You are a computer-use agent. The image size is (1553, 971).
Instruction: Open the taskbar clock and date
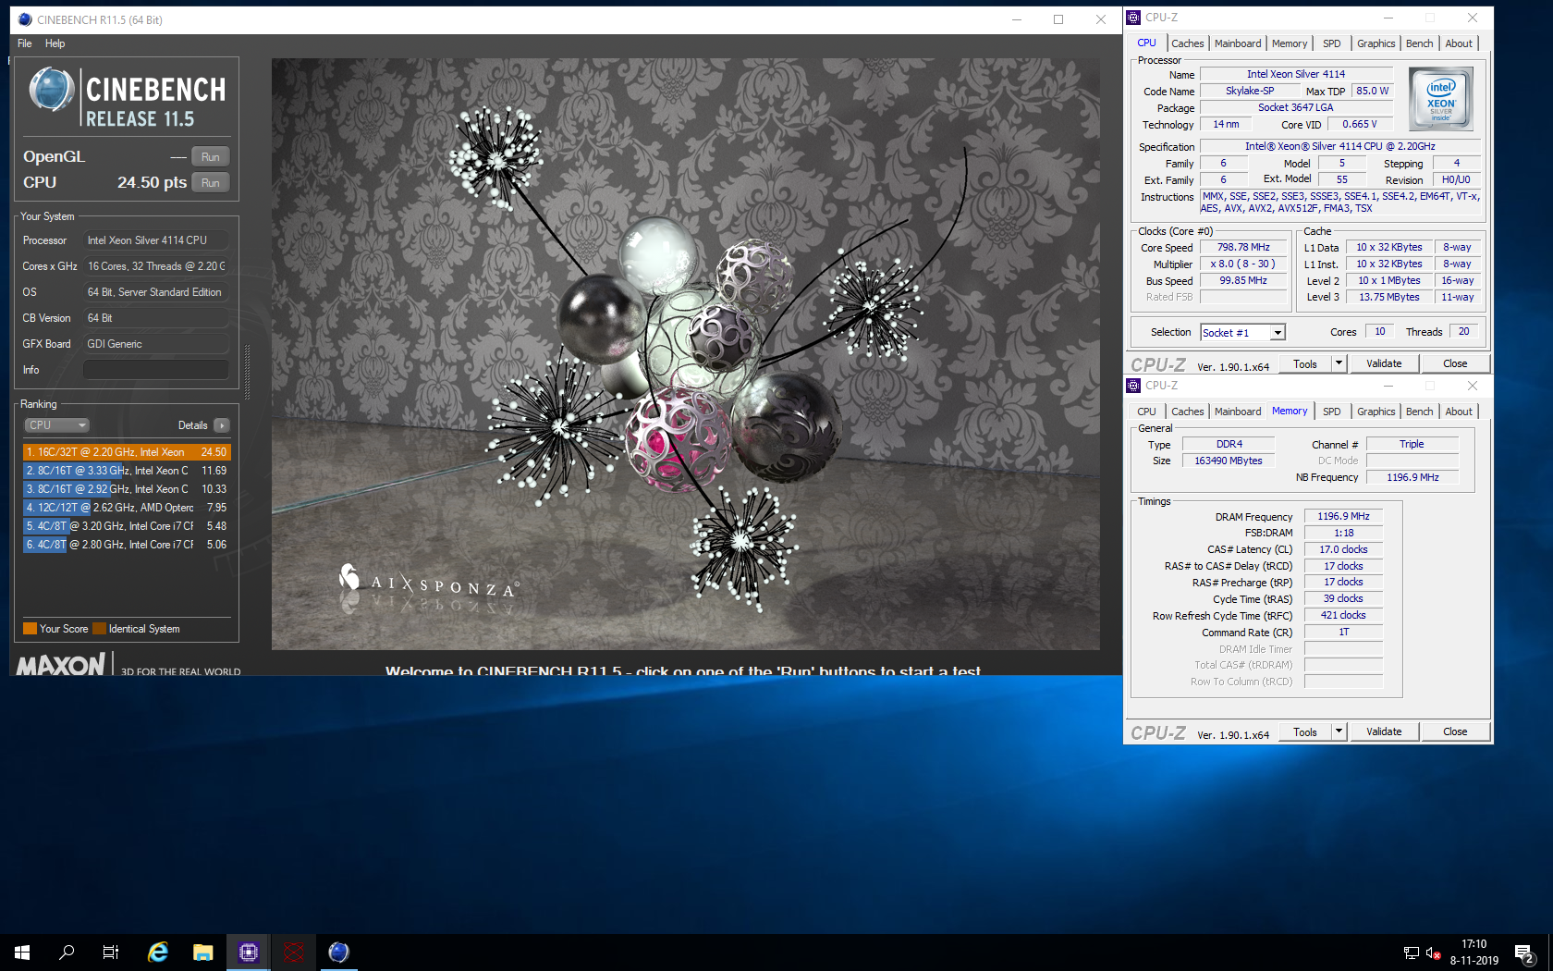pyautogui.click(x=1474, y=953)
